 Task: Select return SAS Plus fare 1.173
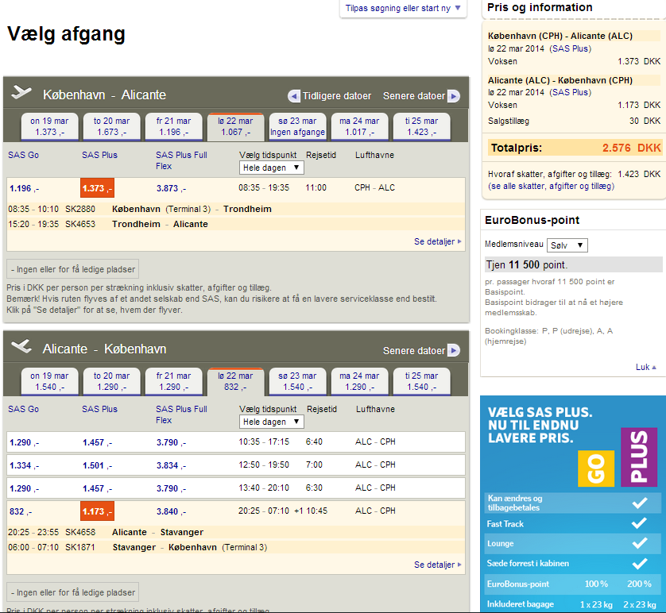97,511
